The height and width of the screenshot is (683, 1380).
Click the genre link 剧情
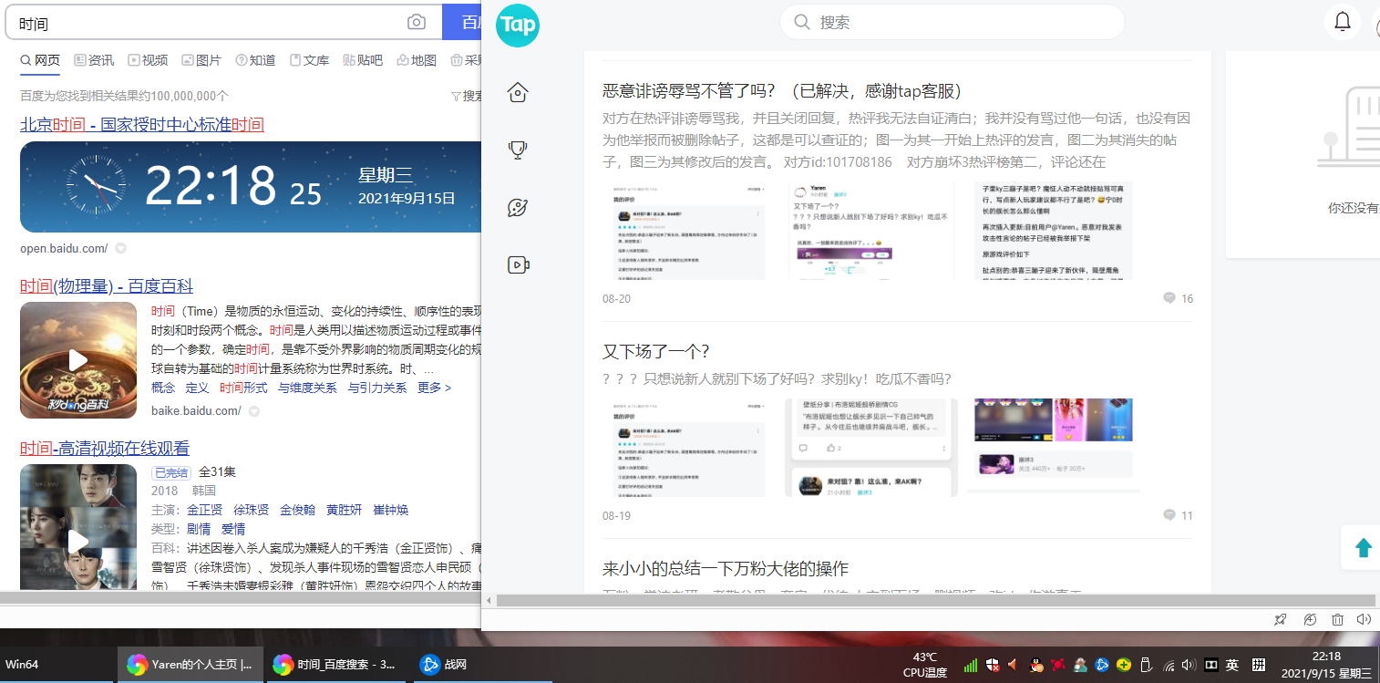[x=199, y=529]
